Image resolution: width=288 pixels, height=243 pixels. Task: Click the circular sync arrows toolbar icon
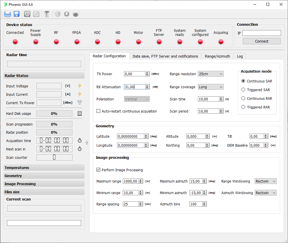tap(58, 14)
